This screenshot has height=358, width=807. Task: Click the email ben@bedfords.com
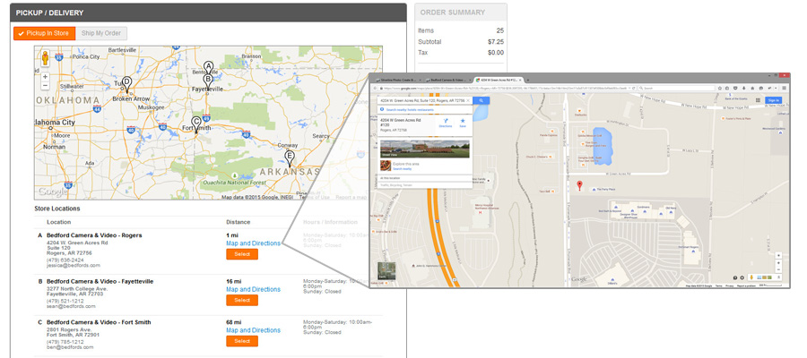(x=71, y=347)
